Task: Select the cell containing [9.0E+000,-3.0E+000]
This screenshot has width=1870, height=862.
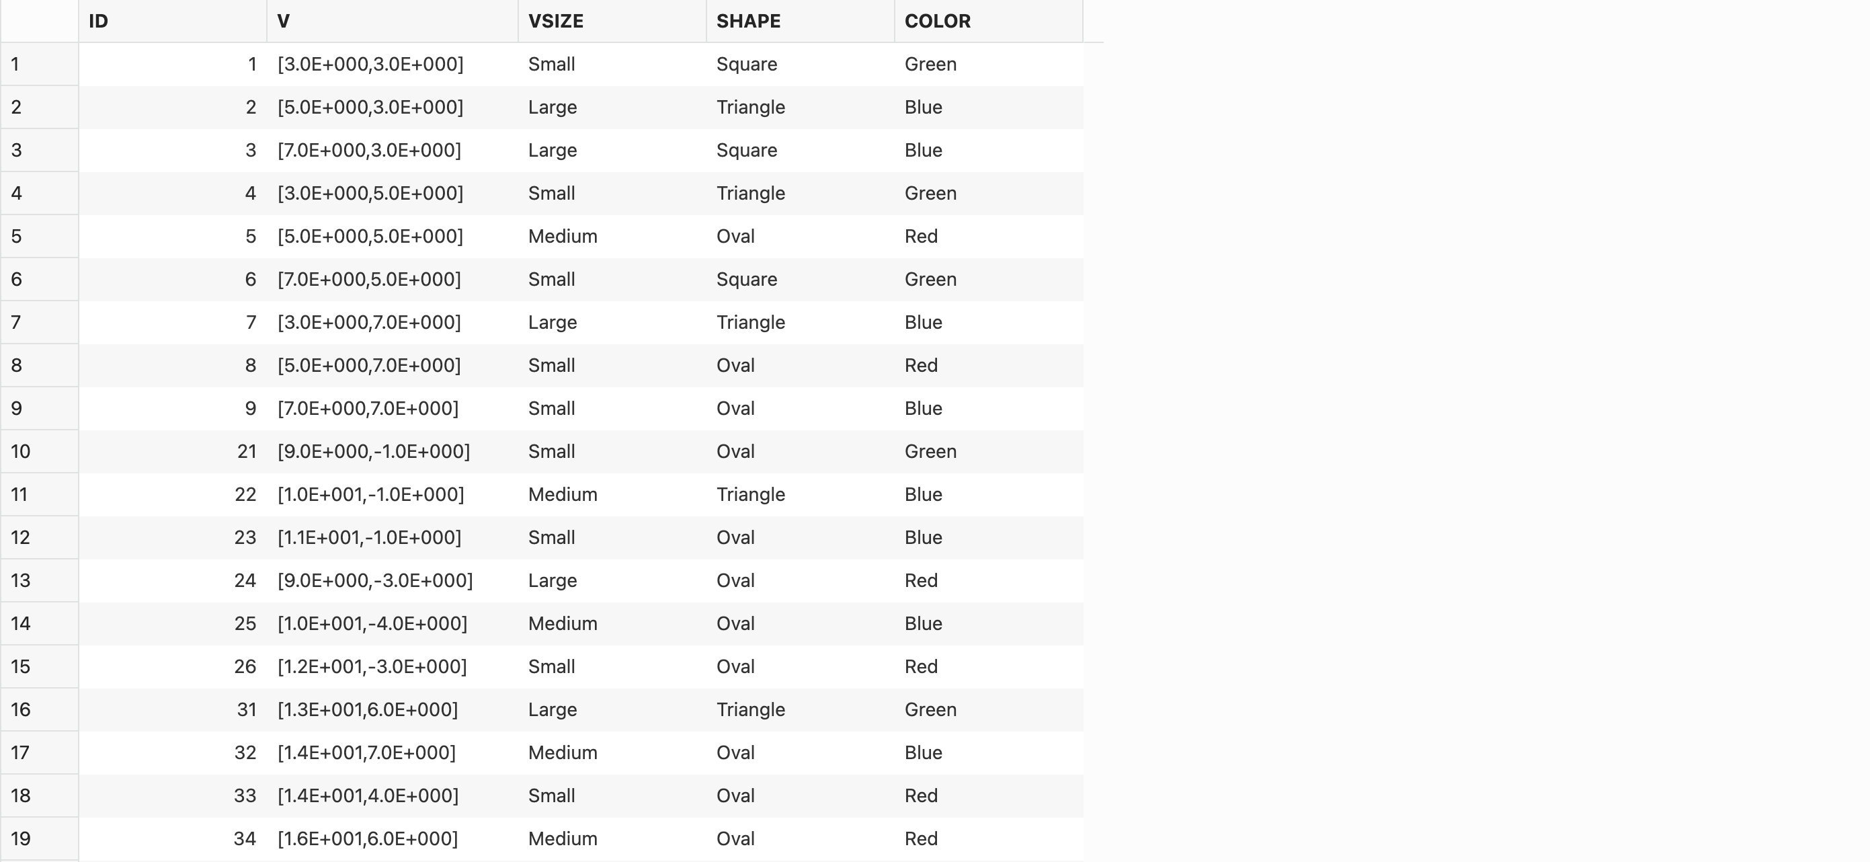Action: (374, 581)
